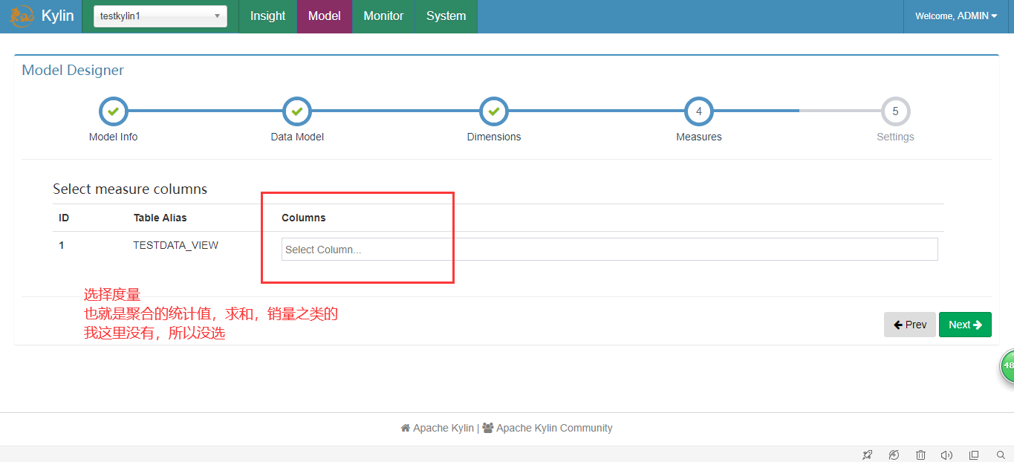Click the rocket accelerator icon in status bar
Image resolution: width=1014 pixels, height=462 pixels.
click(867, 455)
